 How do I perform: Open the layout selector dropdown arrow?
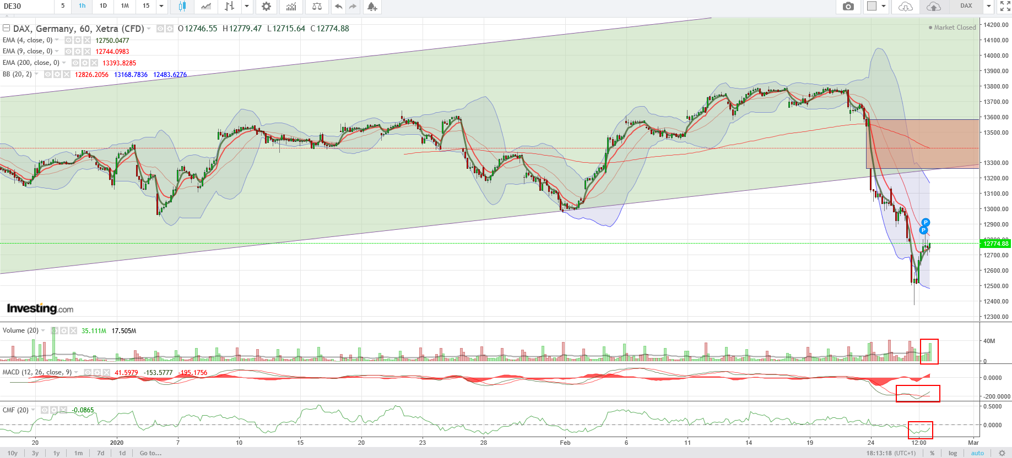pos(884,7)
